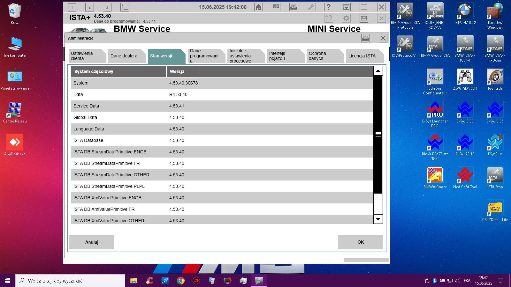The width and height of the screenshot is (511, 287).
Task: Open the ISTA wrench tools icon
Action: pyautogui.click(x=311, y=7)
